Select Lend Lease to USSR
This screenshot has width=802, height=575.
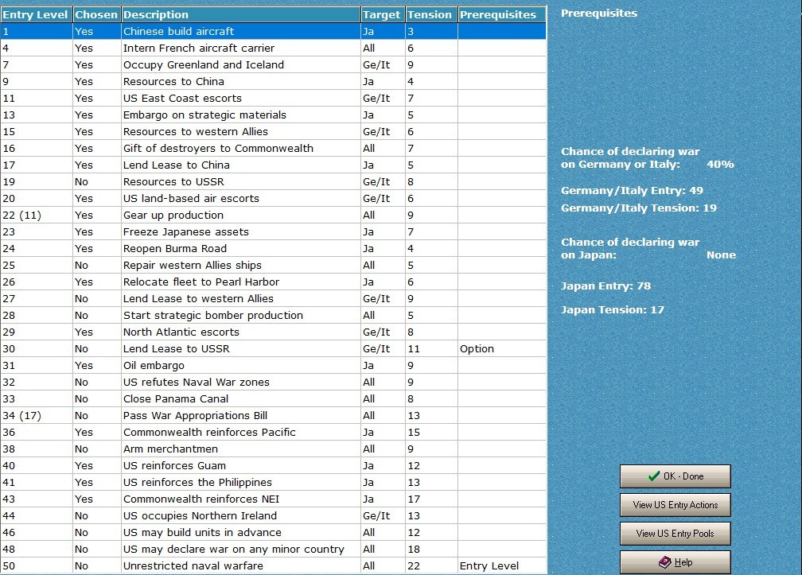[273, 348]
